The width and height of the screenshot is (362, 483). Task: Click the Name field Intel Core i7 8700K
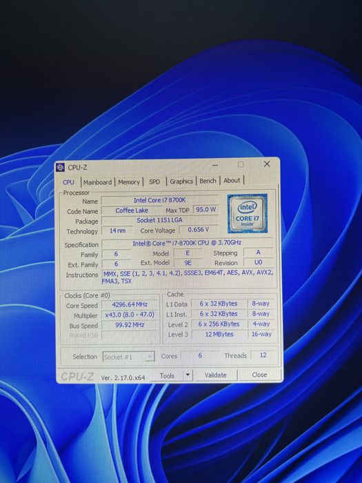[x=159, y=200]
